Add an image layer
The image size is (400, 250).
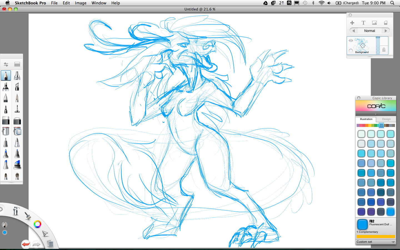click(x=374, y=23)
